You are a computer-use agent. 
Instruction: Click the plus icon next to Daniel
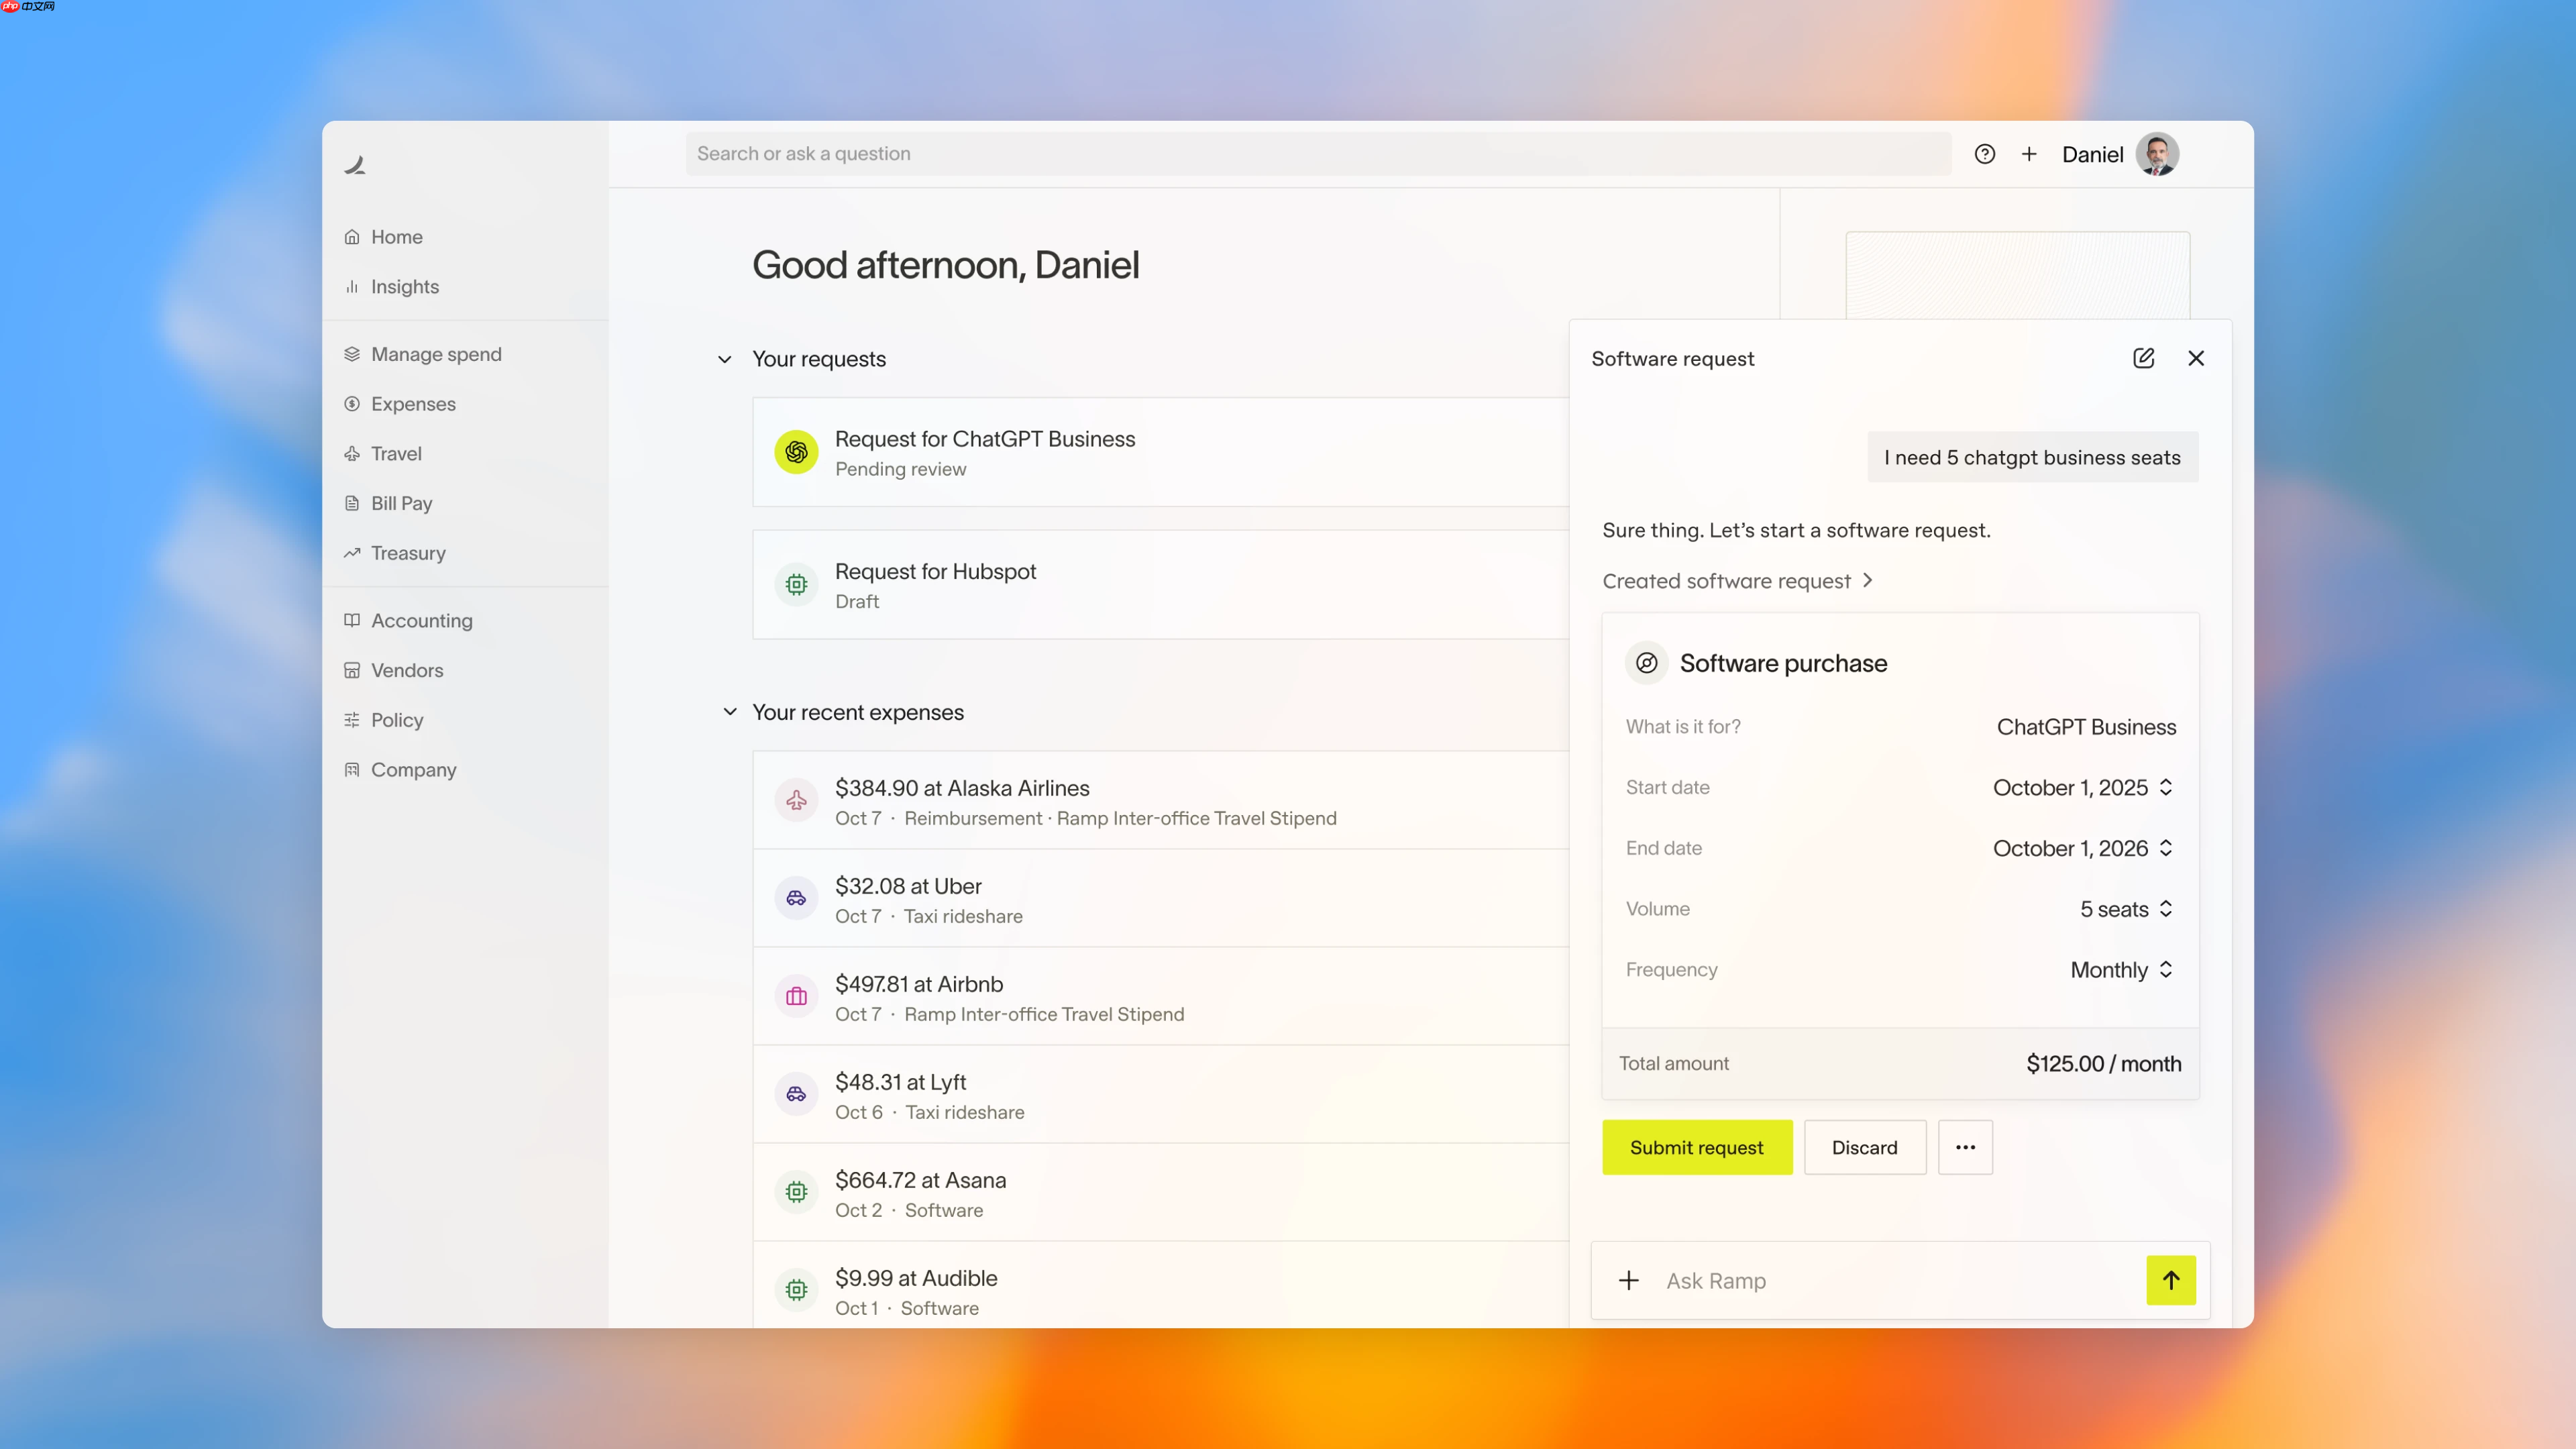coord(2029,154)
